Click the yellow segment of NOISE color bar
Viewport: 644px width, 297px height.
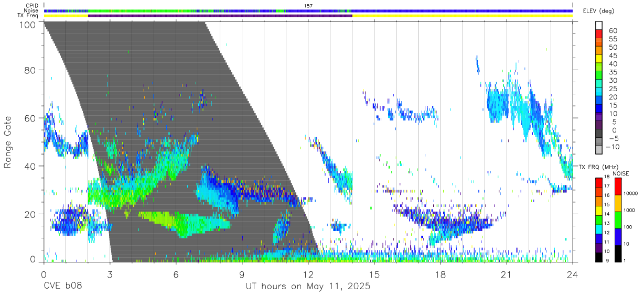(617, 203)
